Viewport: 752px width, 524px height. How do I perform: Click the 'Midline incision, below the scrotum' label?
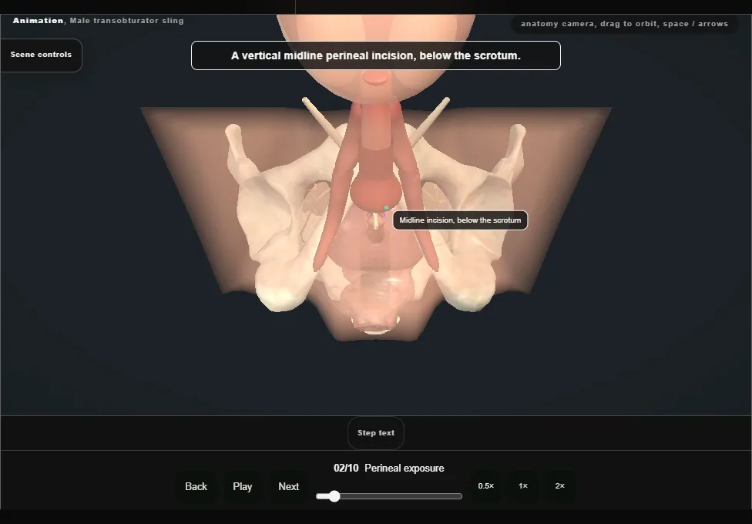[460, 220]
